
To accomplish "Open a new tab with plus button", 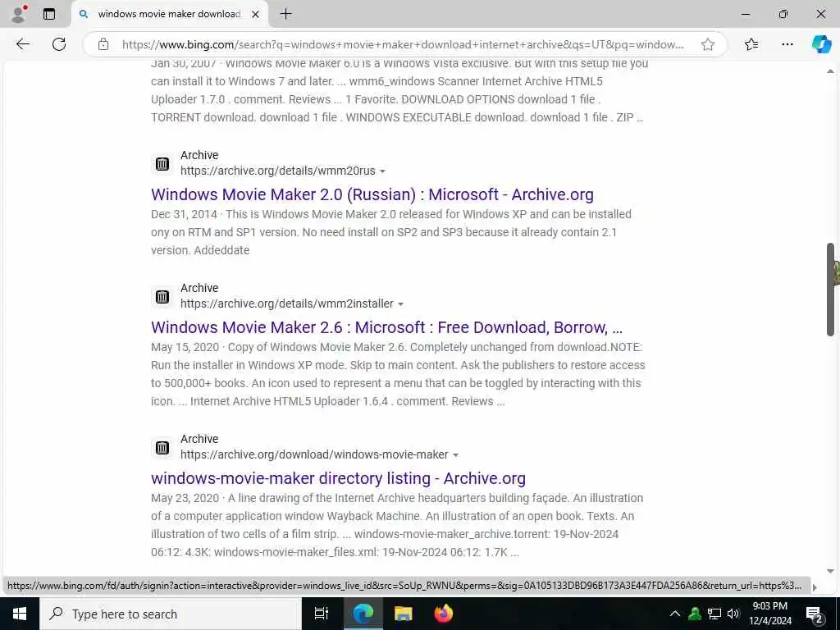I will click(x=286, y=14).
